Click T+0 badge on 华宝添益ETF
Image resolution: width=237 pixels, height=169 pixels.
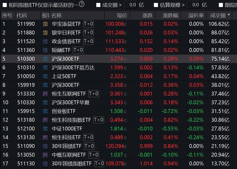(x=89, y=24)
